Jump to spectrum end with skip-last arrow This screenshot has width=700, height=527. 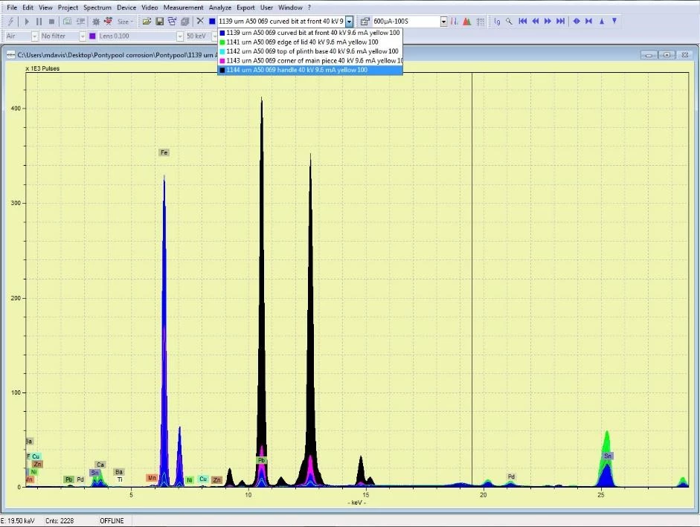pyautogui.click(x=559, y=22)
